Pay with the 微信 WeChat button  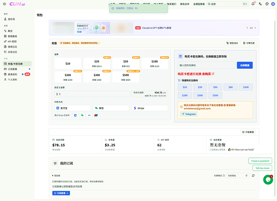(111, 108)
